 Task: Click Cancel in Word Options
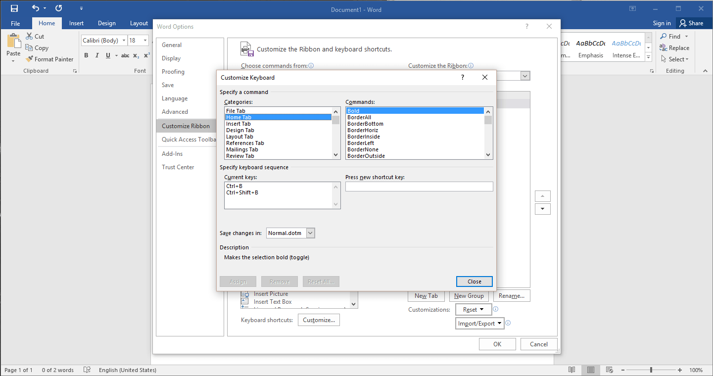click(539, 344)
